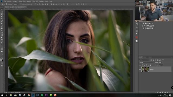Select the Rectangle shape tool

pos(2,49)
